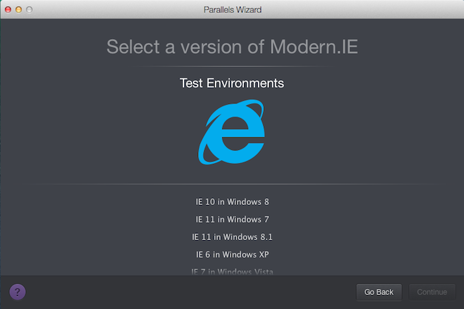
Task: Go Back to the previous step
Action: 378,292
